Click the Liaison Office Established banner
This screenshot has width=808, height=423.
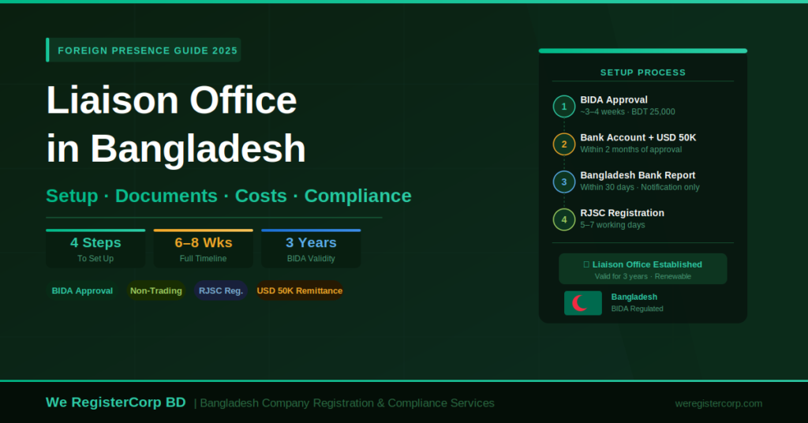(642, 269)
